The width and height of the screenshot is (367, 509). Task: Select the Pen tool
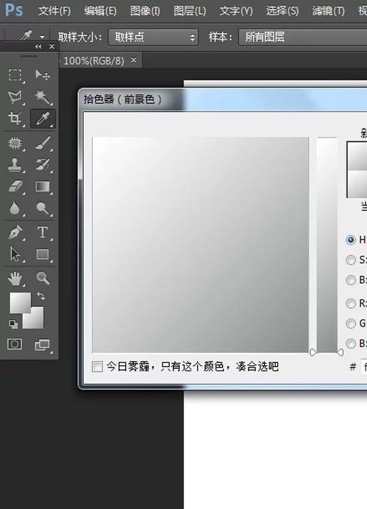tap(15, 232)
